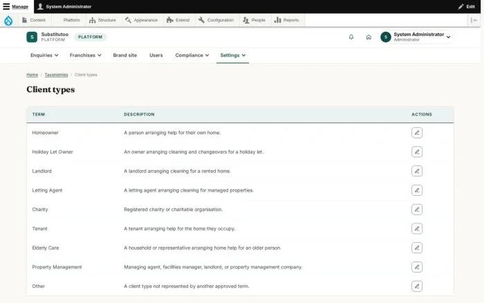Select the Tenant term name

coord(40,228)
